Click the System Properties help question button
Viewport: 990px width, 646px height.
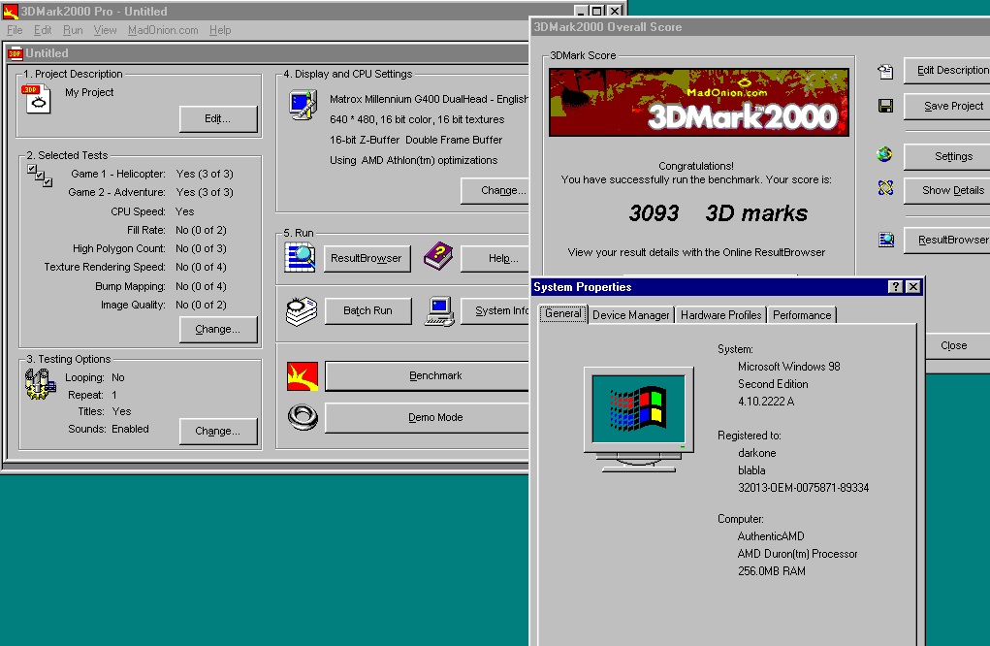tap(895, 287)
